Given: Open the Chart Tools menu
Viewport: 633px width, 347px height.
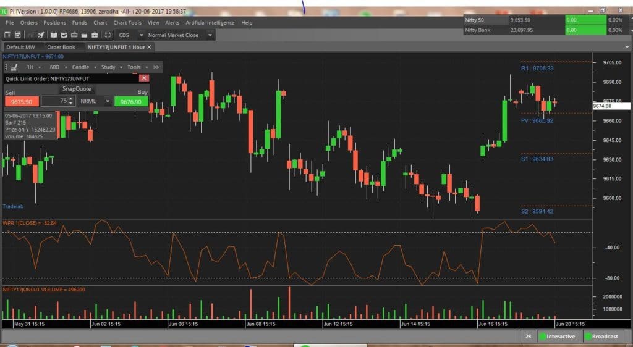Looking at the screenshot, I should pos(126,23).
